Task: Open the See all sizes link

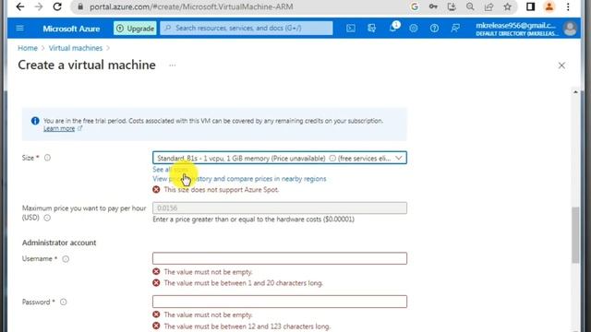Action: tap(170, 170)
